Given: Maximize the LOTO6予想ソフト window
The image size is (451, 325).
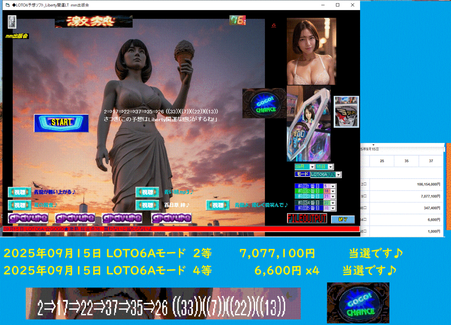Looking at the screenshot, I should 337,5.
